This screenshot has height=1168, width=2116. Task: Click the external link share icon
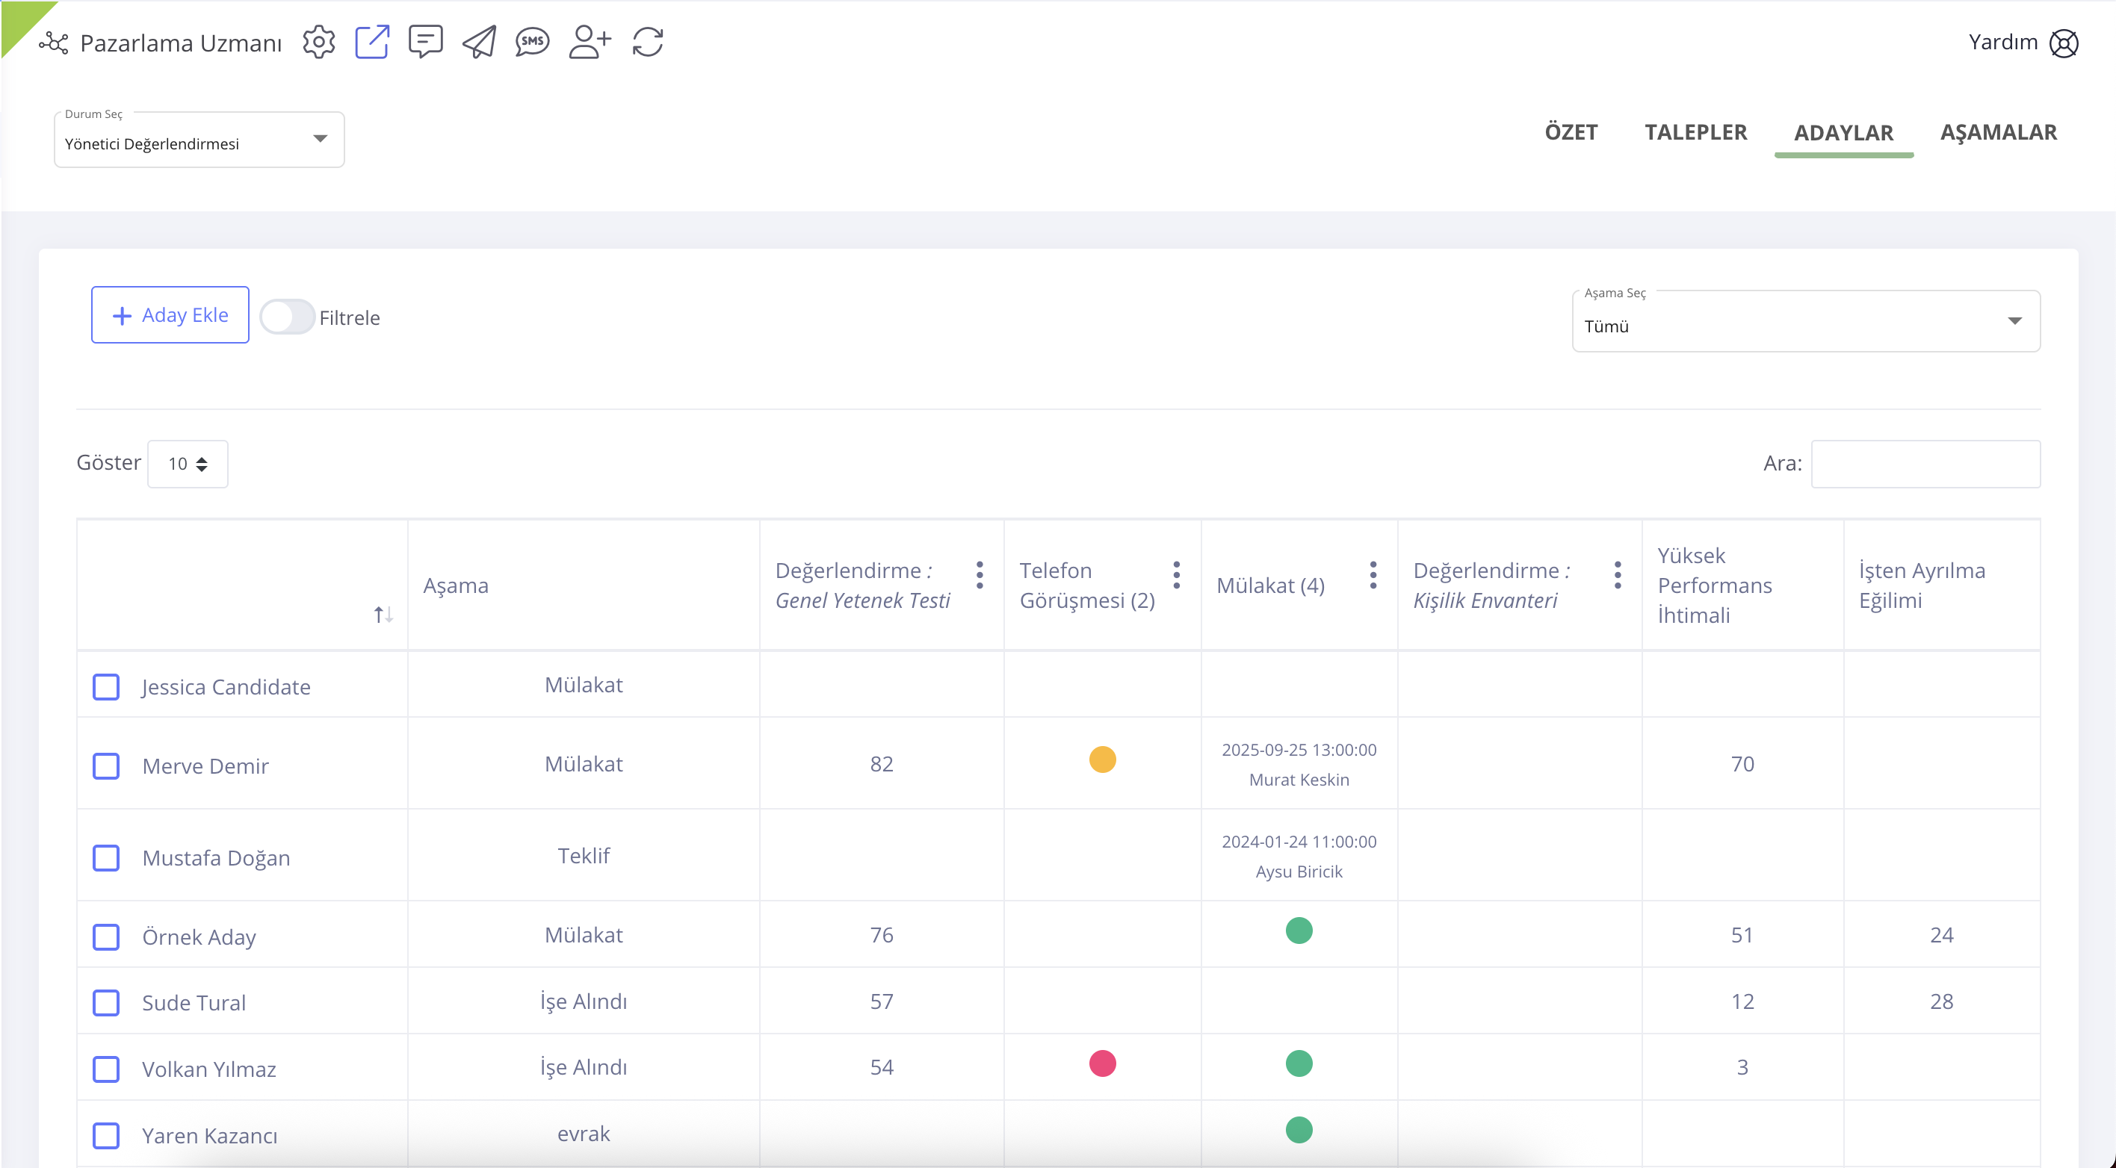click(x=371, y=42)
